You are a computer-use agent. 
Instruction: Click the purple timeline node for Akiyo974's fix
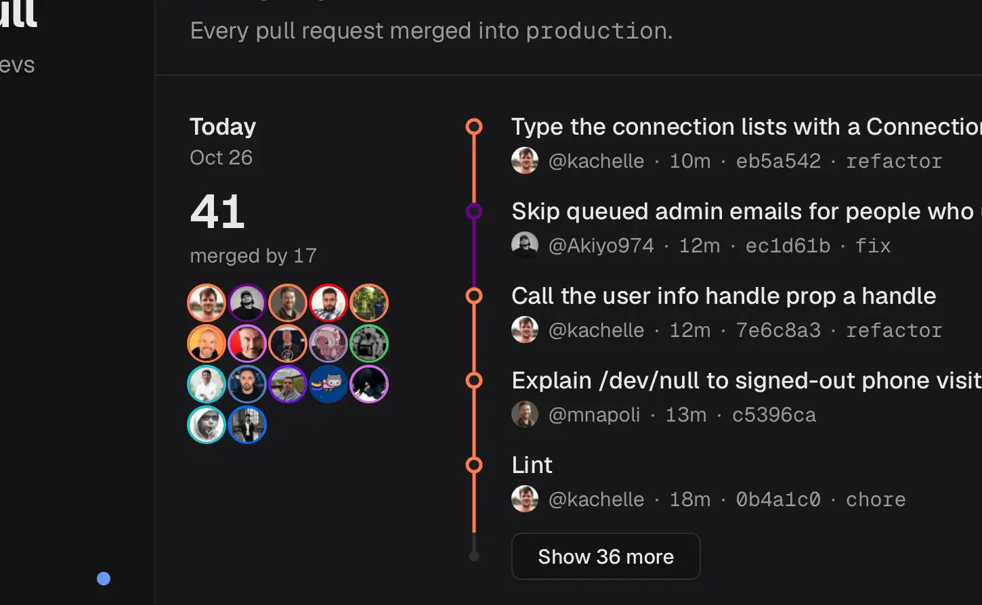pos(474,211)
